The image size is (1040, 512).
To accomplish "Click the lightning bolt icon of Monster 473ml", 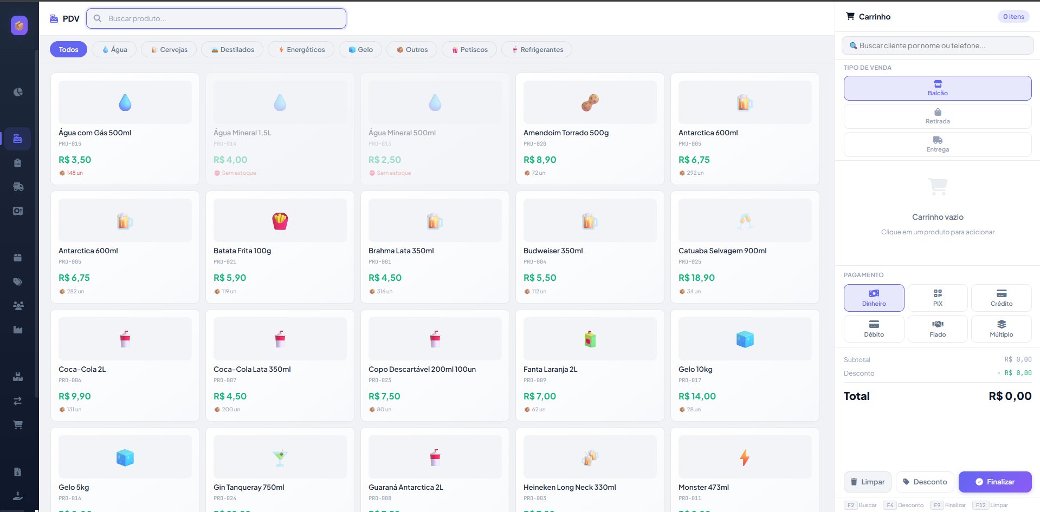I will click(x=745, y=457).
